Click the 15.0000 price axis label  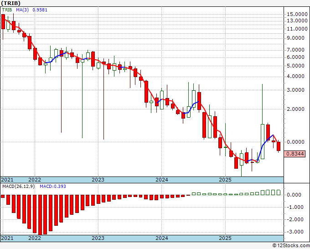coord(297,14)
